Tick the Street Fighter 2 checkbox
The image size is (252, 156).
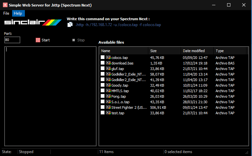tap(102, 107)
